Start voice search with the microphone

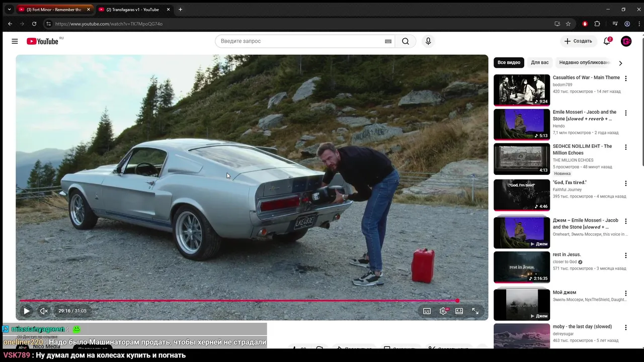pyautogui.click(x=428, y=41)
